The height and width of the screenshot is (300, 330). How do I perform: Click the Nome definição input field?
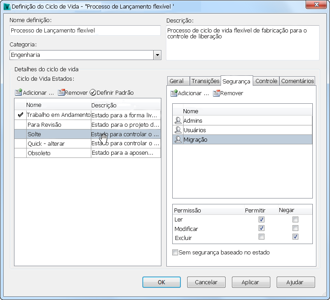(x=85, y=31)
